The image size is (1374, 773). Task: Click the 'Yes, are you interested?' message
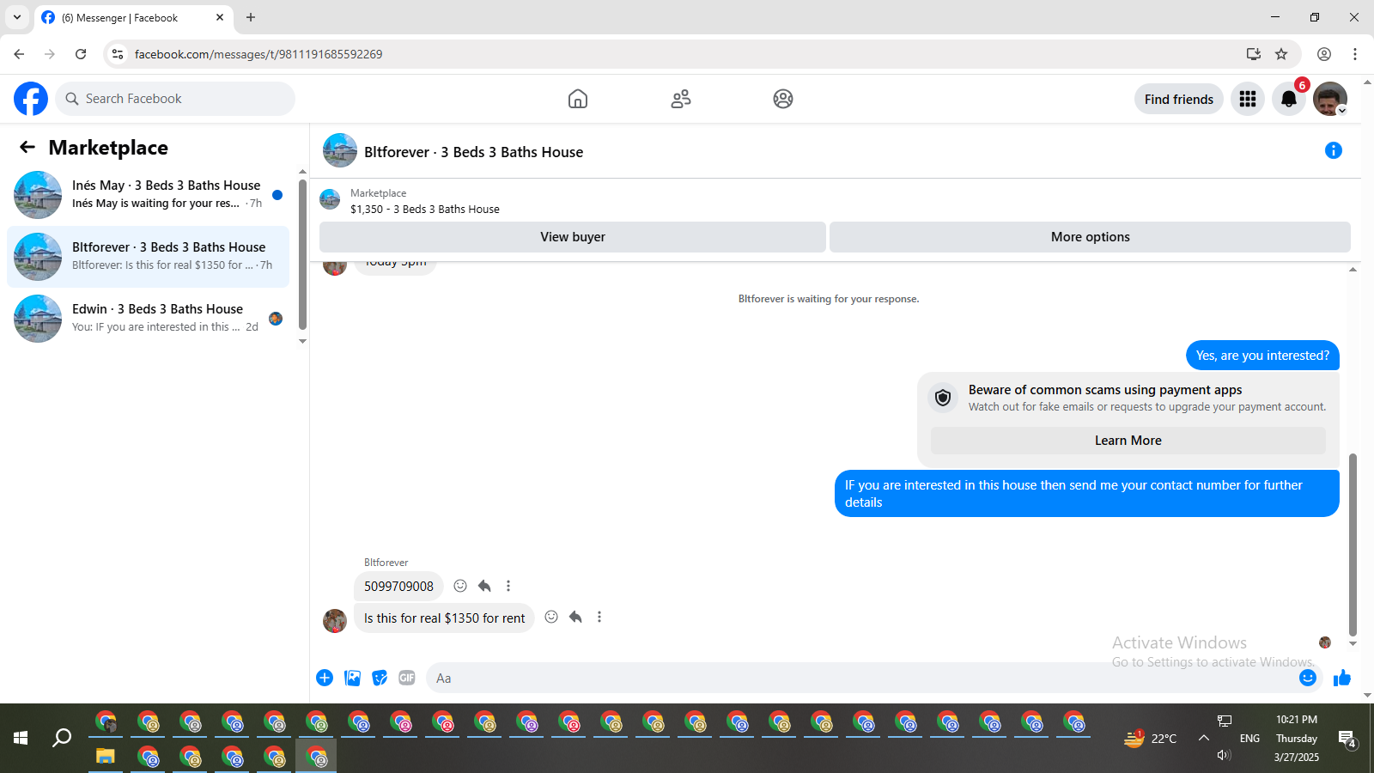[x=1262, y=356]
